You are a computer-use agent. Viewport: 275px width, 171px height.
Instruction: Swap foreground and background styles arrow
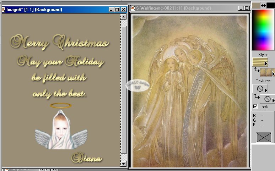[x=257, y=70]
